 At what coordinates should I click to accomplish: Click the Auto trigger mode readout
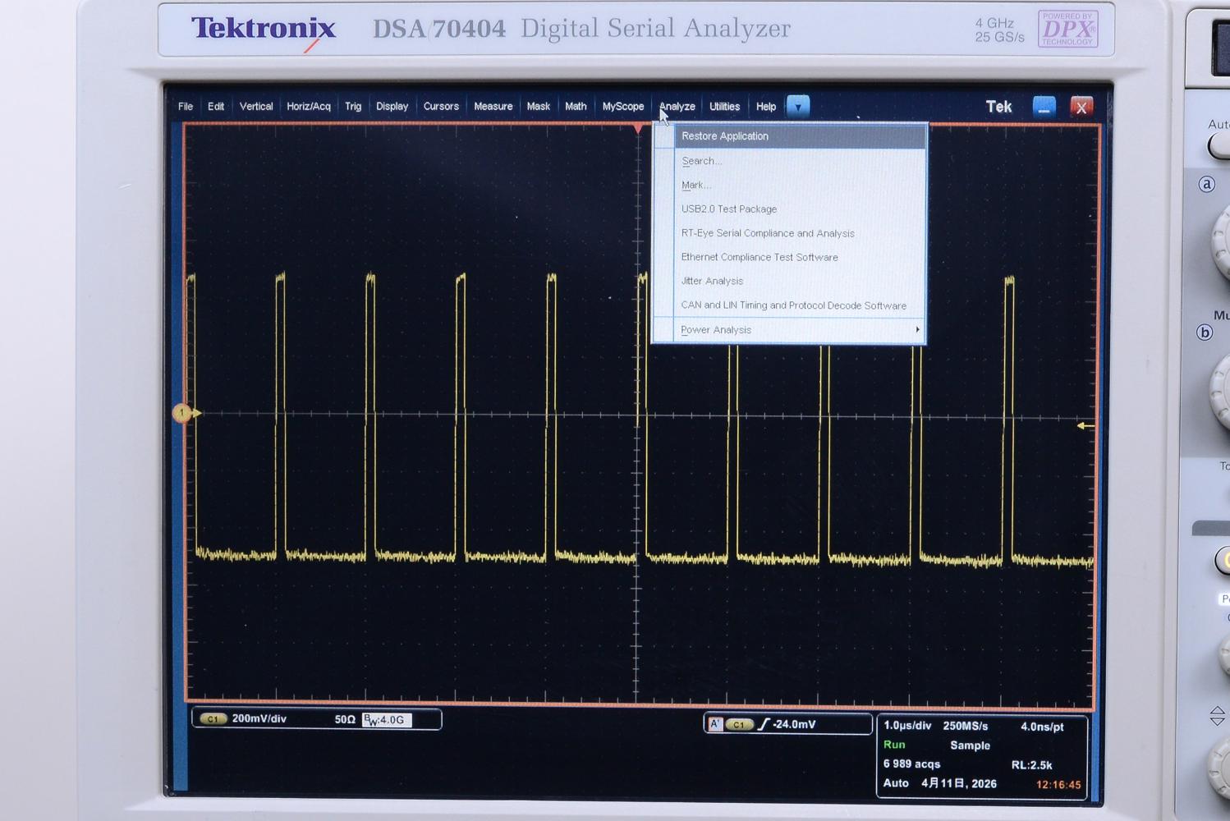(896, 783)
